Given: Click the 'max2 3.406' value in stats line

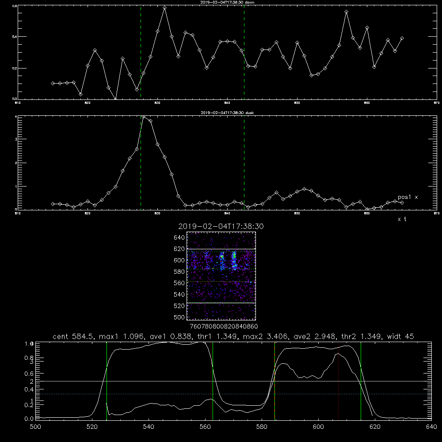Looking at the screenshot, I should (x=265, y=336).
